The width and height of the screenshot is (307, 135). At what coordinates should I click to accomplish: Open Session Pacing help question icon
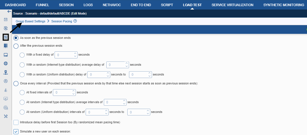pos(75,21)
